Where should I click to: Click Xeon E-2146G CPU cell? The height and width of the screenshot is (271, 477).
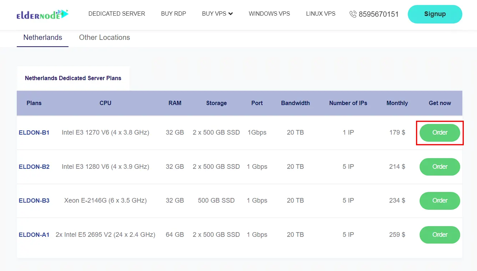point(106,200)
